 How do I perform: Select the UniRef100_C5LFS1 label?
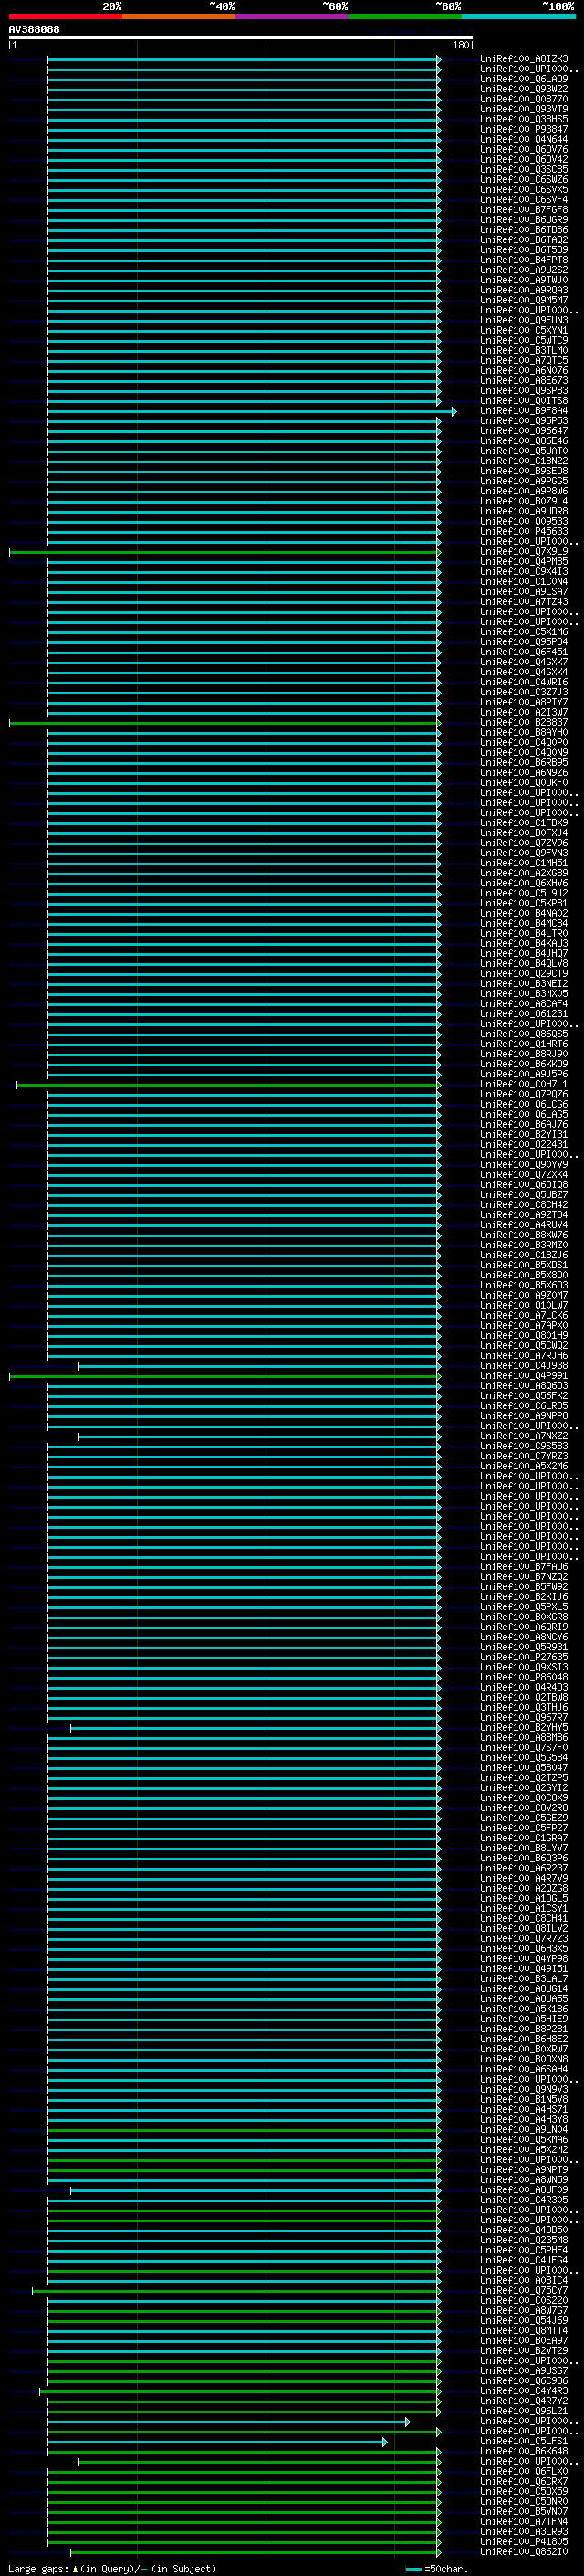[x=524, y=2441]
